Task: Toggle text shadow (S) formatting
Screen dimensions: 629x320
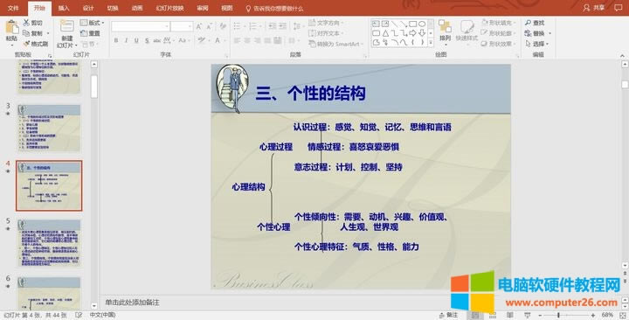Action: [x=147, y=40]
